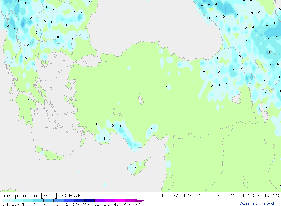Click the 40–45 mm magenta legend swatch
Image resolution: width=281 pixels, height=206 pixels.
coord(120,200)
